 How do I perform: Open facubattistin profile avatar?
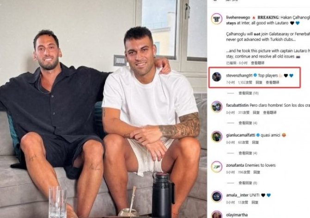(x=217, y=107)
